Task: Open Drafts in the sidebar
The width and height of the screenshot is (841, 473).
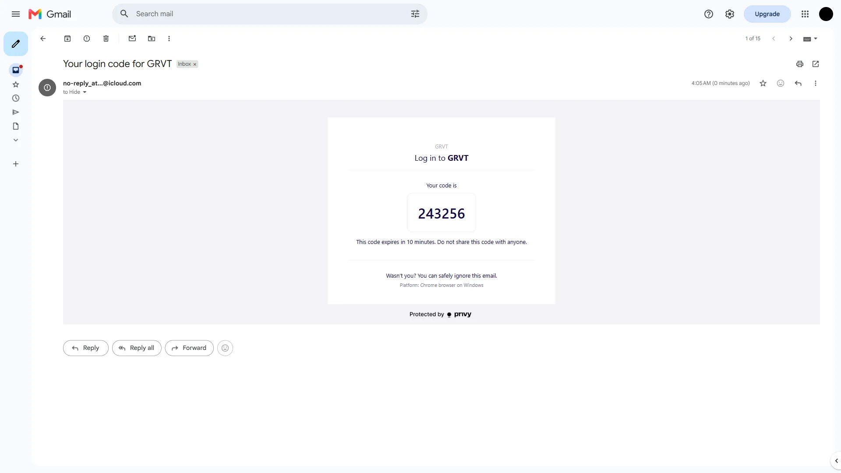Action: coord(16,126)
